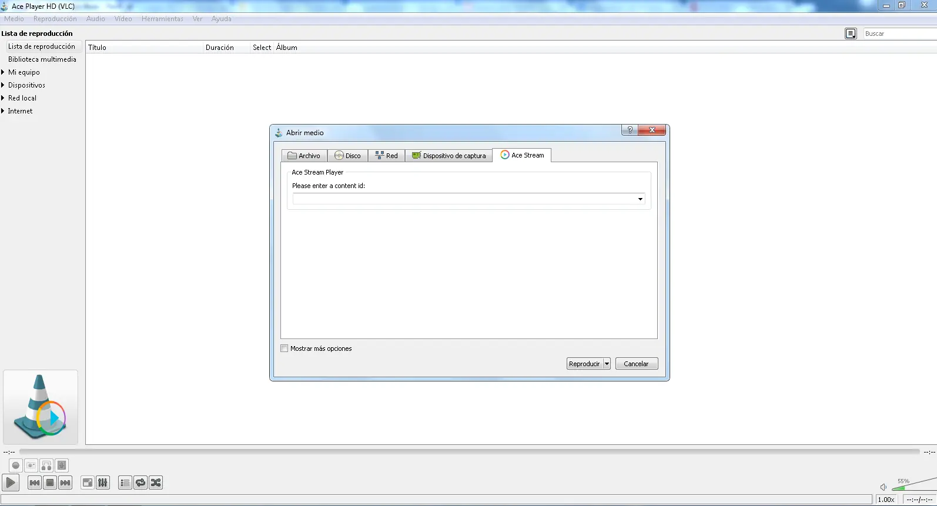Select Lista de reproducción in sidebar
937x506 pixels.
42,46
